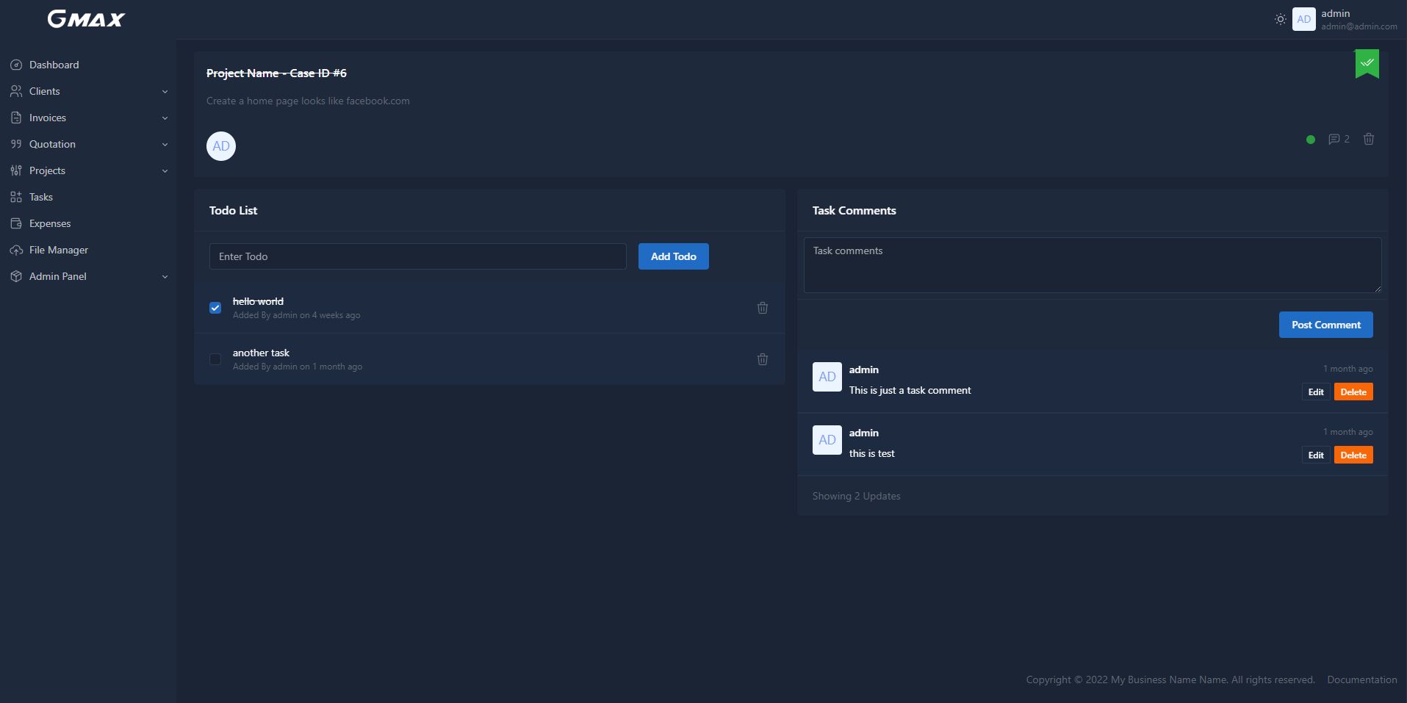Click the Quotation quote-mark icon

16,144
